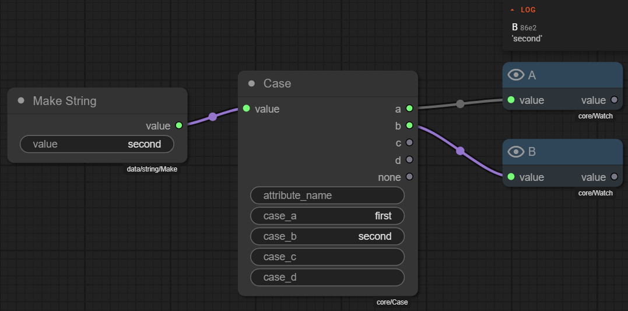Image resolution: width=628 pixels, height=311 pixels.
Task: Edit the attribute_name field in Case
Action: pos(327,195)
